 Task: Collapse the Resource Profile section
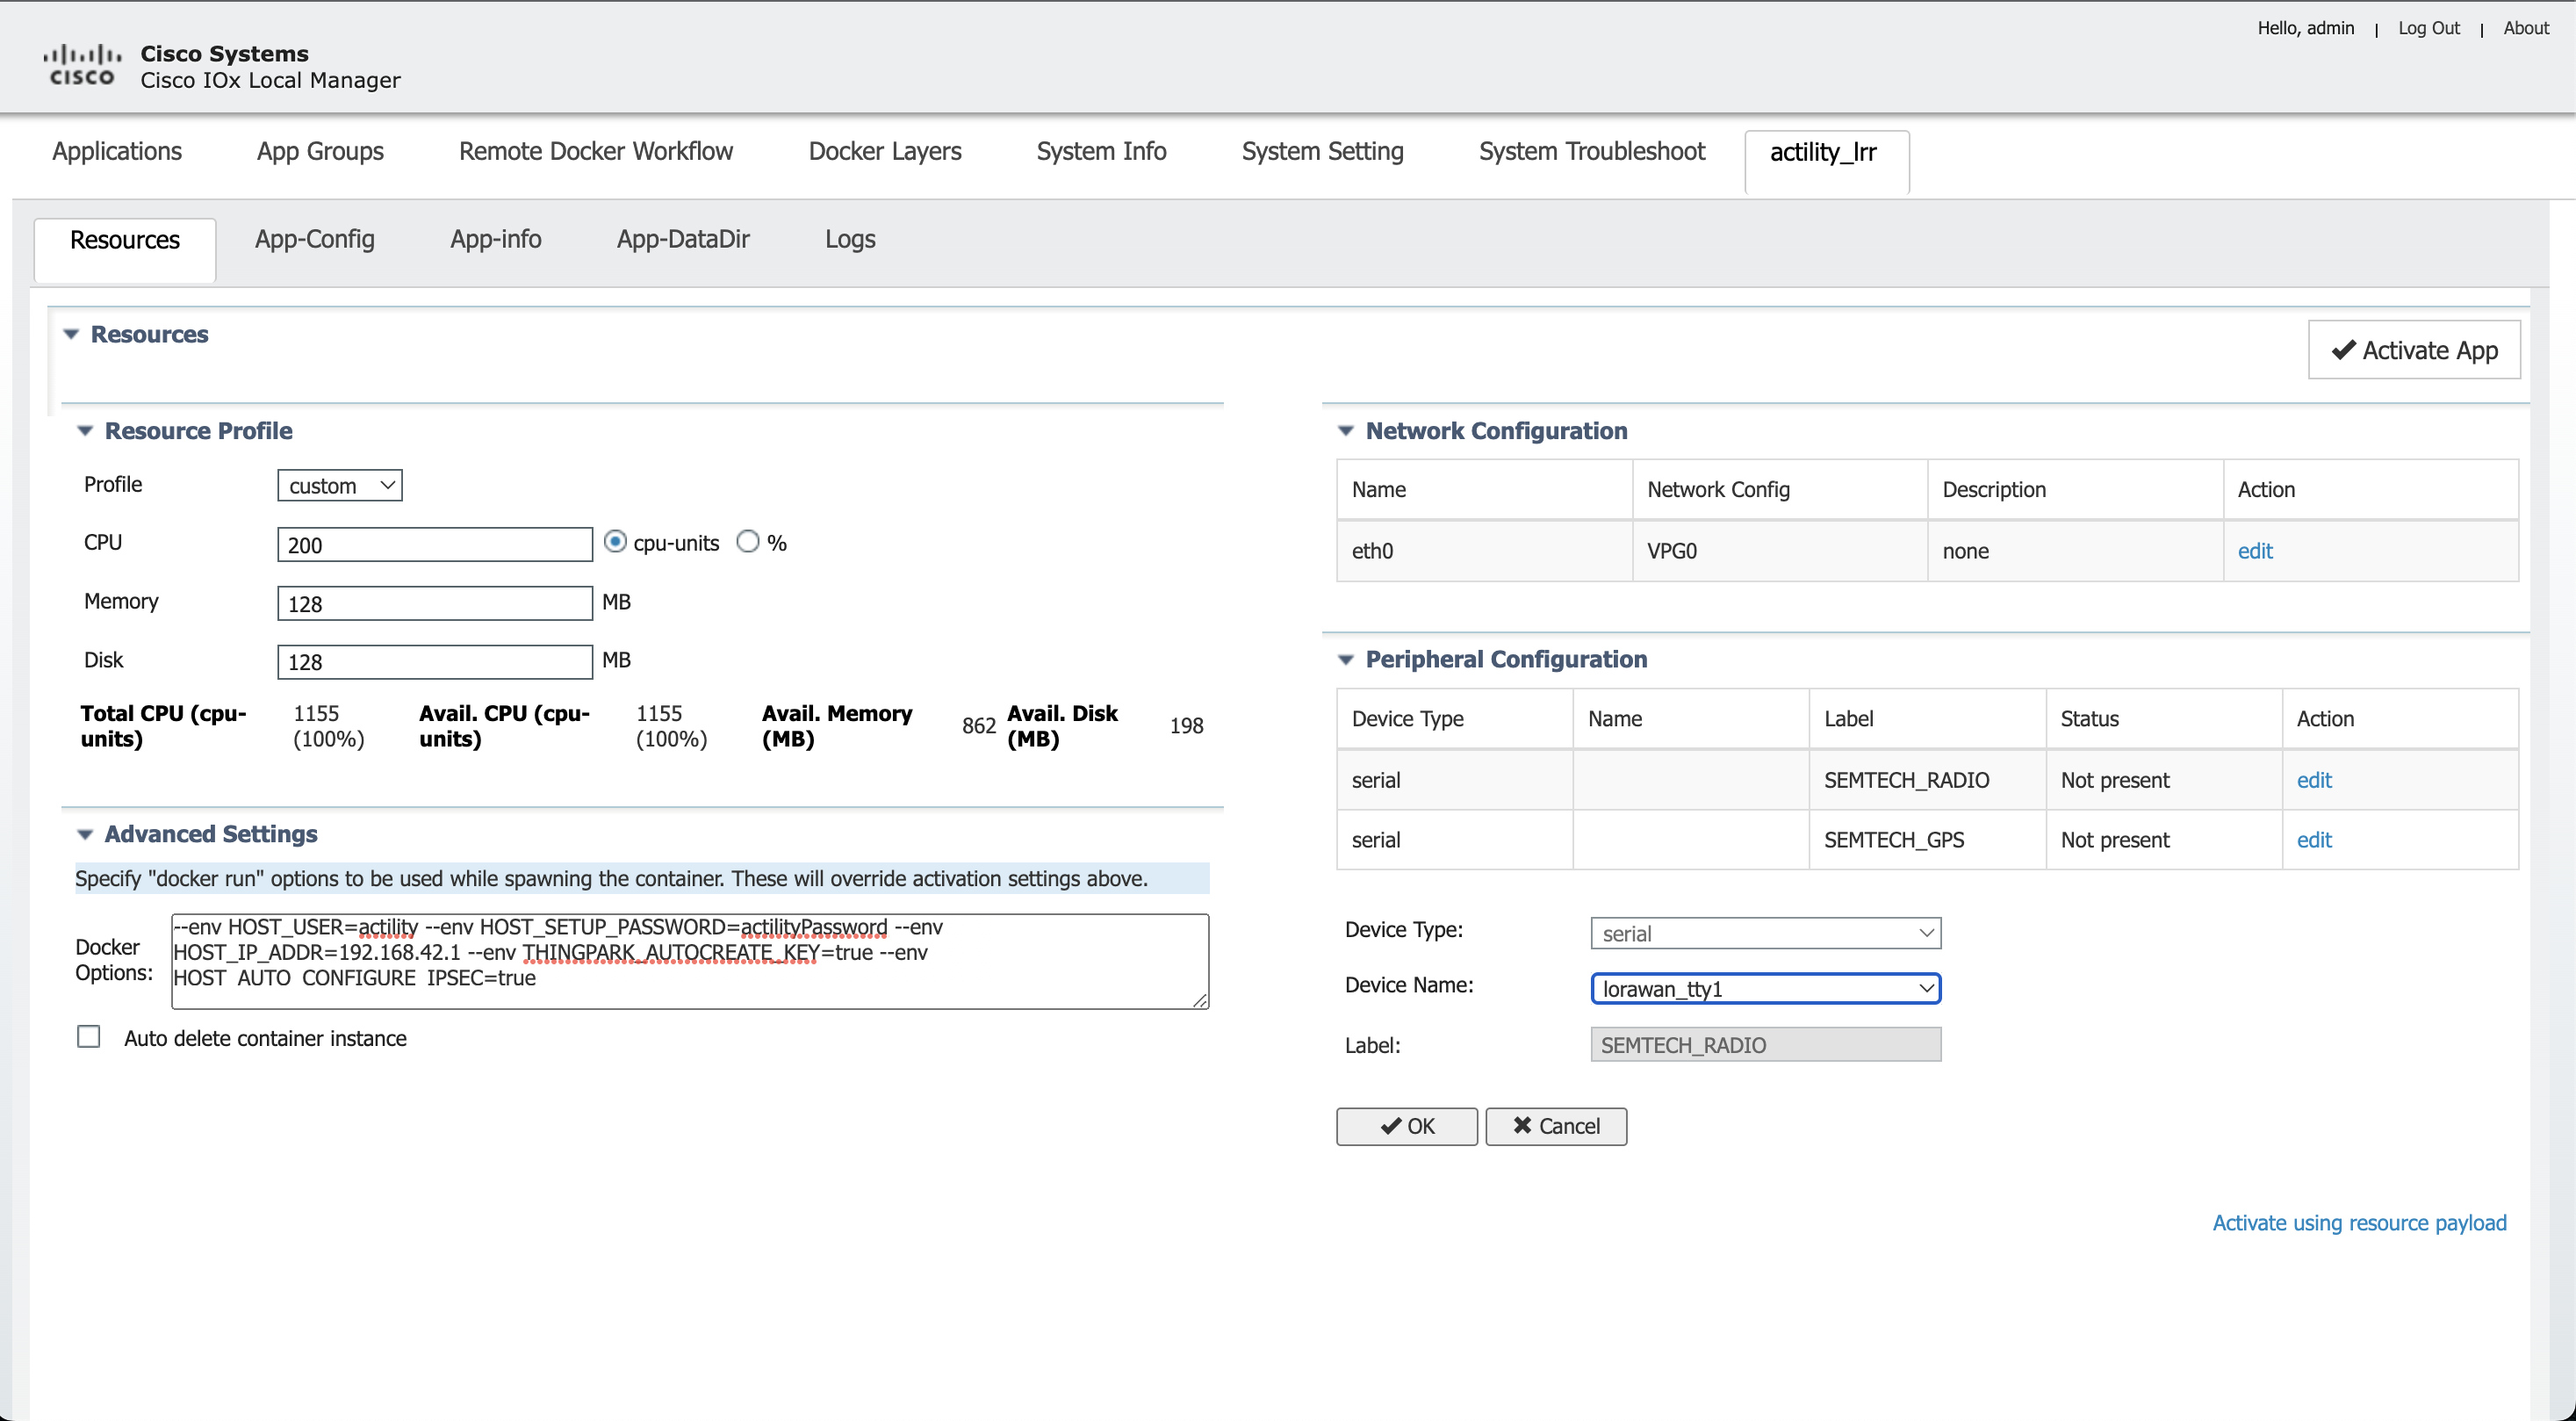(x=85, y=431)
